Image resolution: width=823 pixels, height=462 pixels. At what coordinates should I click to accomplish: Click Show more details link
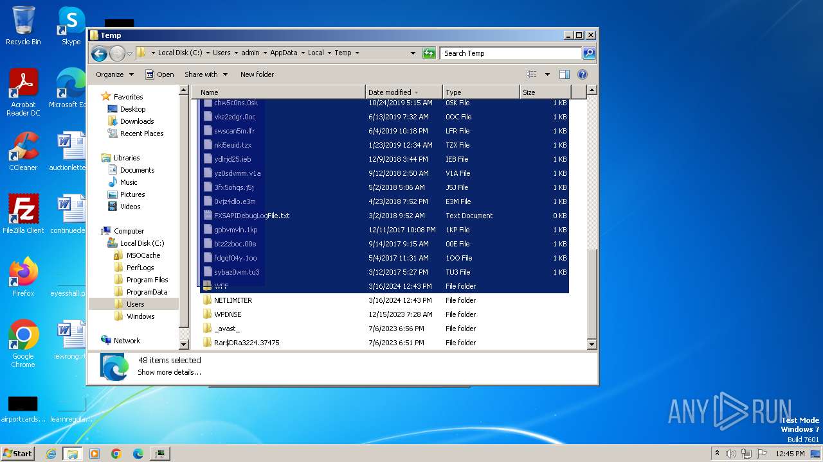point(169,372)
